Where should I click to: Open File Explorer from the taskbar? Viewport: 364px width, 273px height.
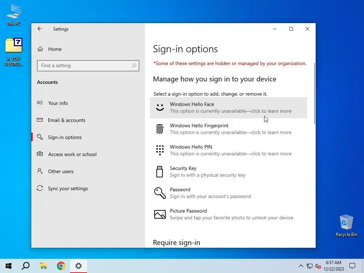tap(43, 266)
